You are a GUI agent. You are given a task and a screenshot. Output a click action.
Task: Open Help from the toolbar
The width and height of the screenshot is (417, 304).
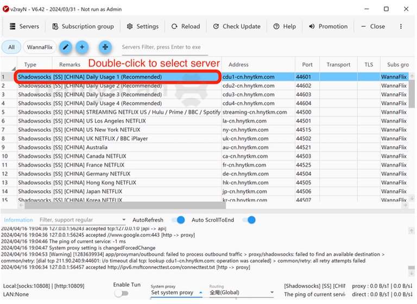(285, 26)
